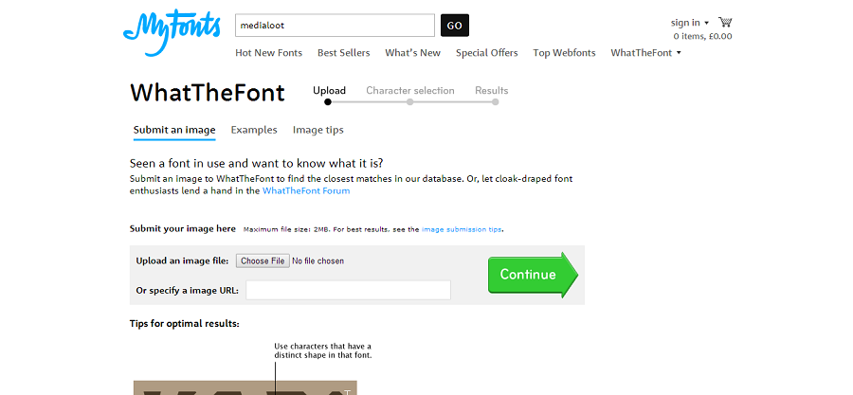Open the sign in dropdown

tap(689, 23)
